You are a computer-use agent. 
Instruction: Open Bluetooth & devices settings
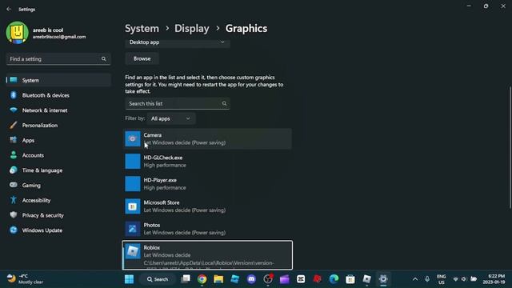coord(58,95)
